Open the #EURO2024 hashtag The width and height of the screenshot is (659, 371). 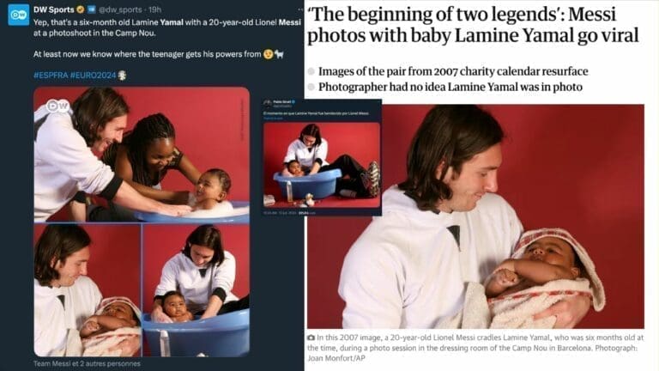(x=93, y=76)
